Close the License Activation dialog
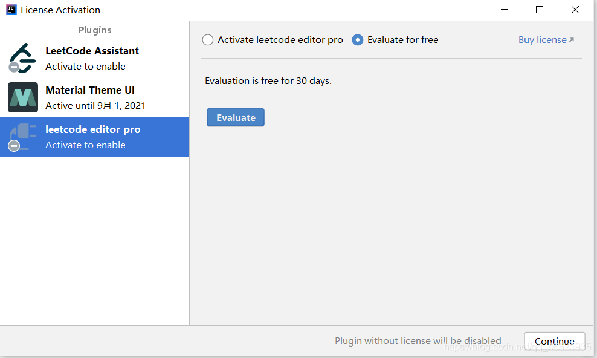597x358 pixels. tap(575, 10)
